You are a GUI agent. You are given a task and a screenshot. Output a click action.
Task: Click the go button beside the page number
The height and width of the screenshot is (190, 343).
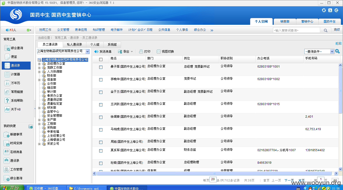(x=335, y=180)
